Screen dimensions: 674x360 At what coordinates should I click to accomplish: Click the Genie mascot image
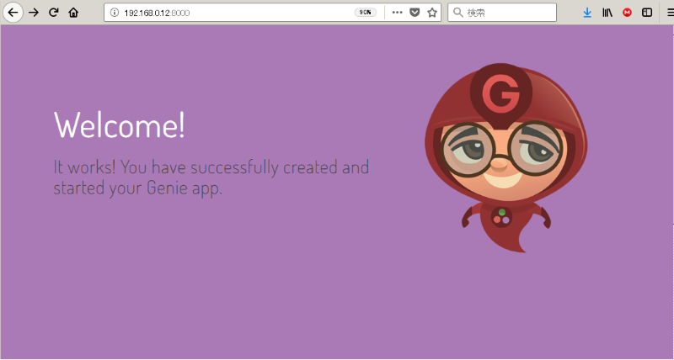click(x=506, y=157)
